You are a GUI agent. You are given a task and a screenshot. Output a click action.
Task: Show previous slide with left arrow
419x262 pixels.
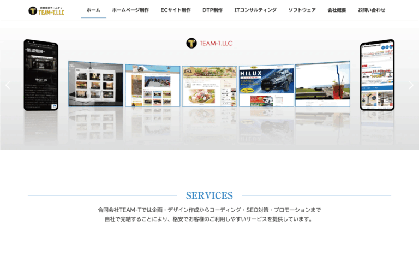pos(8,85)
